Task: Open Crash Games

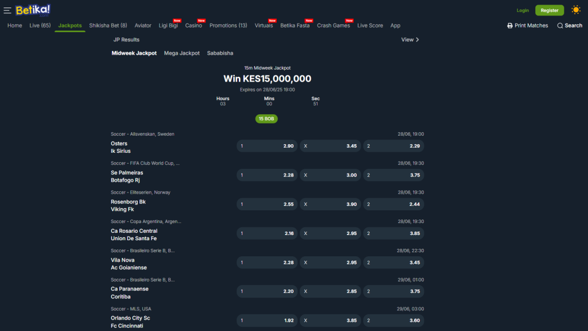Action: [334, 25]
